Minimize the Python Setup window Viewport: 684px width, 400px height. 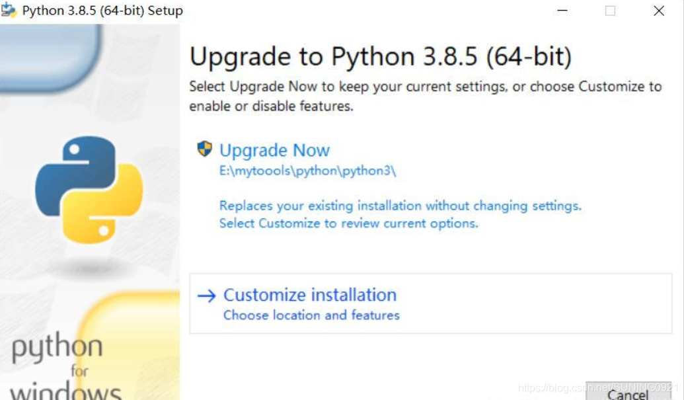click(x=562, y=11)
